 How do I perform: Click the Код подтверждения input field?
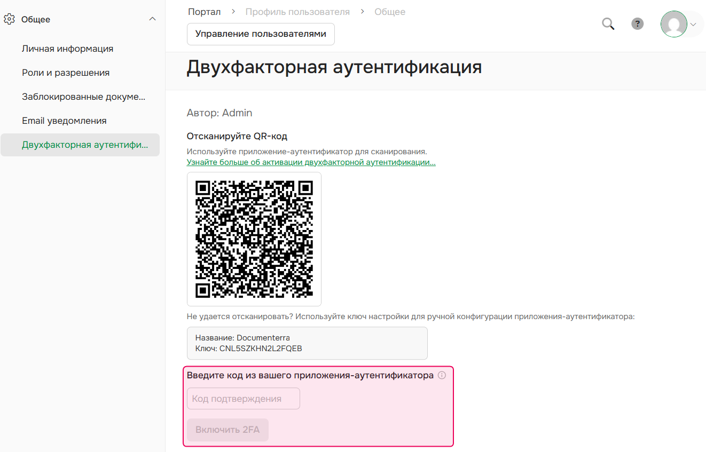243,398
